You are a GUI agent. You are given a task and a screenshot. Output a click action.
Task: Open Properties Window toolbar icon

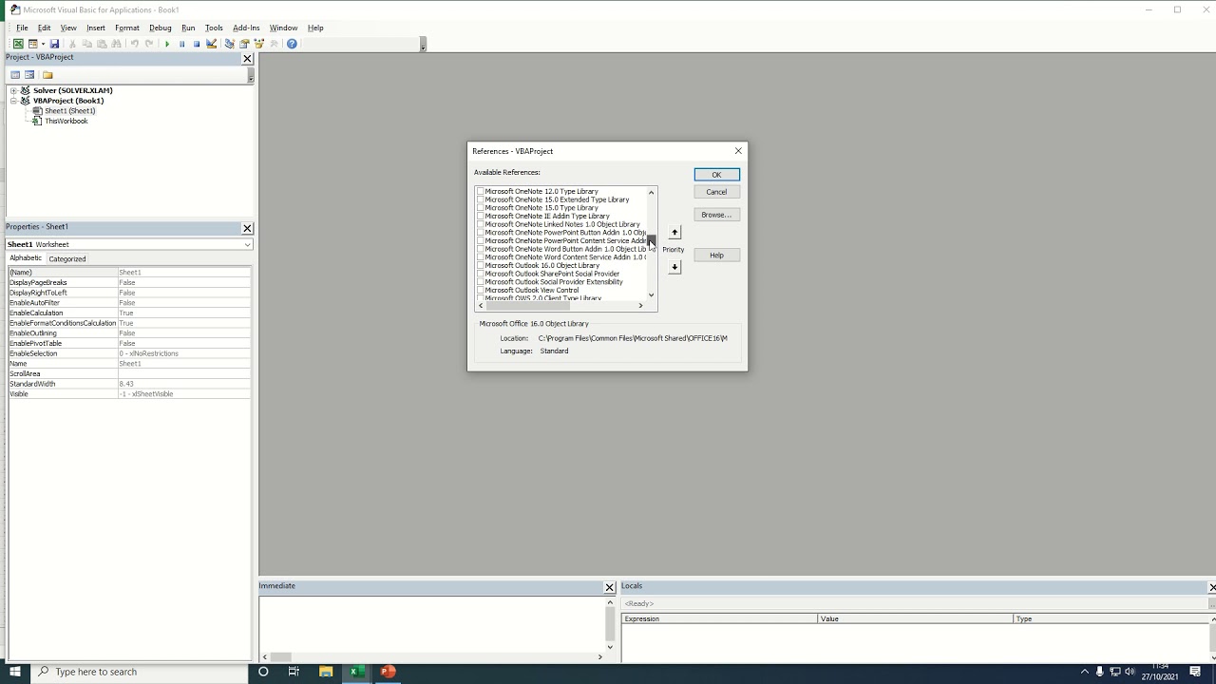(244, 44)
